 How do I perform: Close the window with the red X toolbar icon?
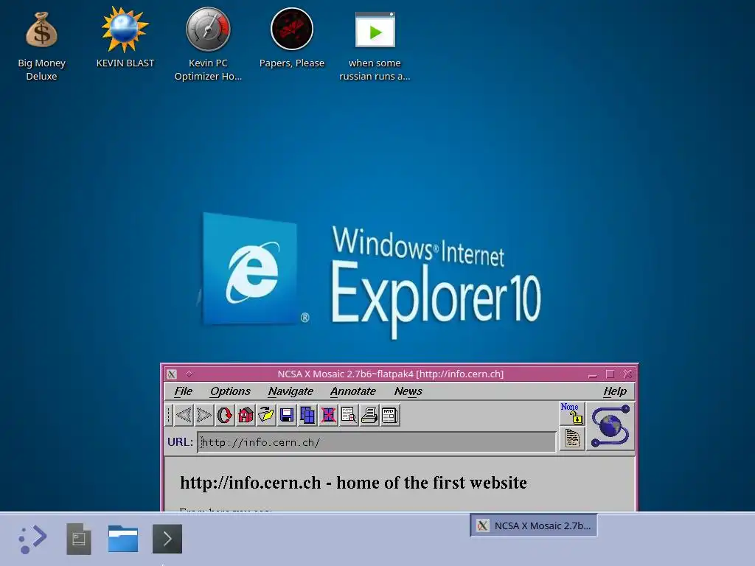pos(328,415)
